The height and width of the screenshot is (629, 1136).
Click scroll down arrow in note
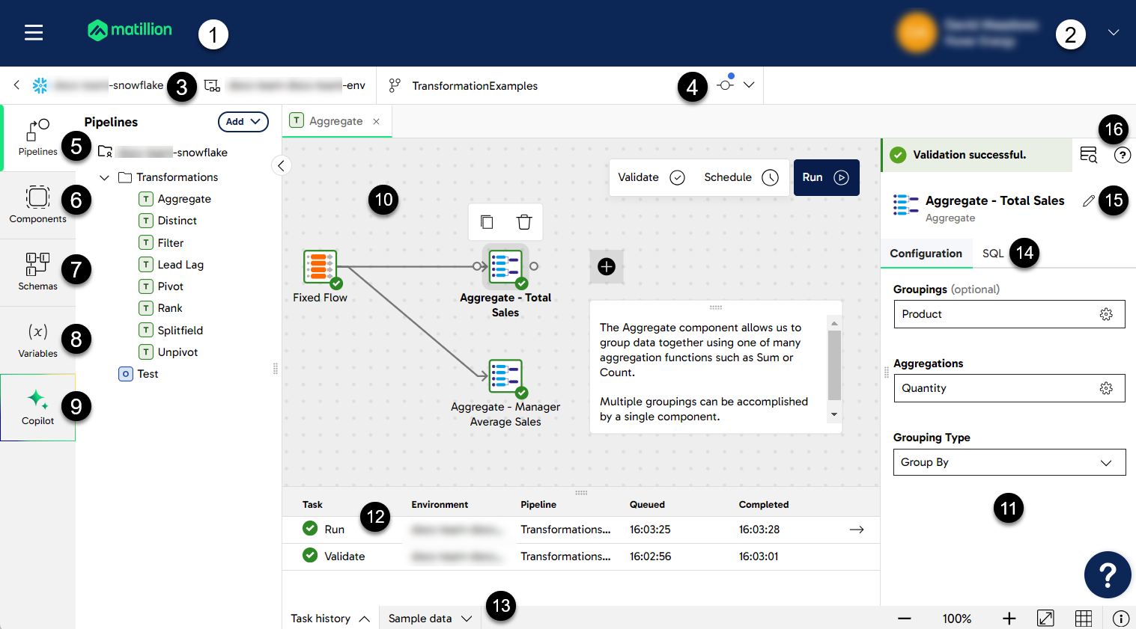click(833, 414)
